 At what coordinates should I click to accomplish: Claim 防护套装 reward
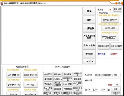pyautogui.click(x=68, y=74)
